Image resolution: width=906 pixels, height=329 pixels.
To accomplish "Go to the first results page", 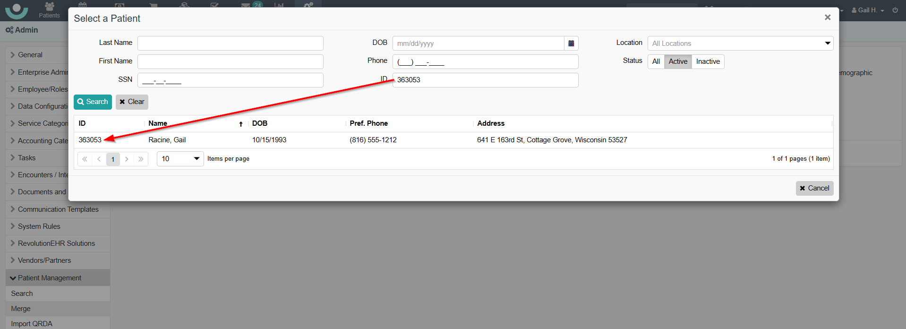I will point(85,159).
